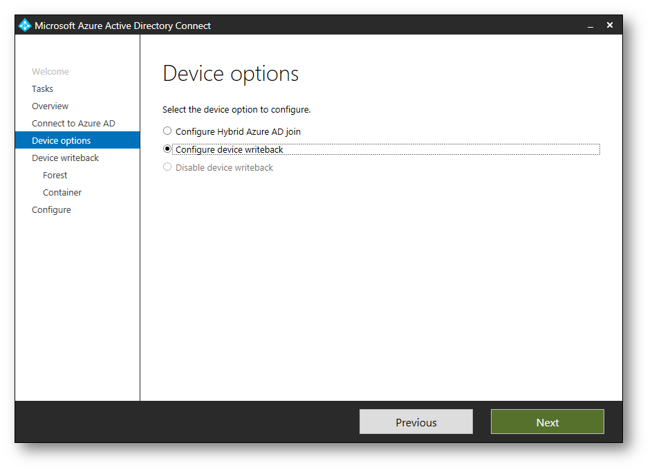Viewport: 652px width, 472px height.
Task: Select Configure Hybrid Azure AD join option
Action: coord(167,131)
